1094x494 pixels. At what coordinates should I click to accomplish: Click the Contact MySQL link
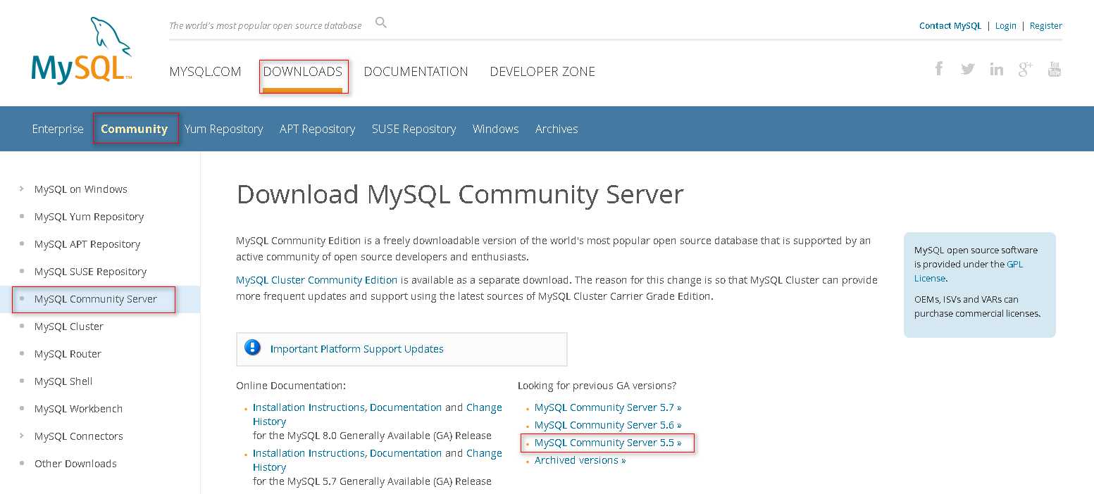pos(950,25)
